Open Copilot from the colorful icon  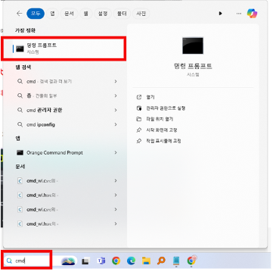[252, 14]
